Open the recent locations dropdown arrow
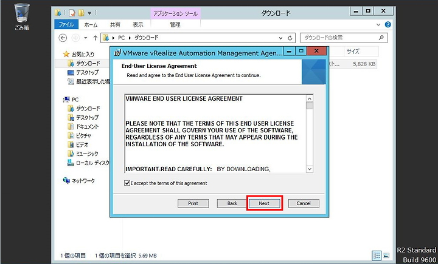438x264 pixels. (86, 38)
